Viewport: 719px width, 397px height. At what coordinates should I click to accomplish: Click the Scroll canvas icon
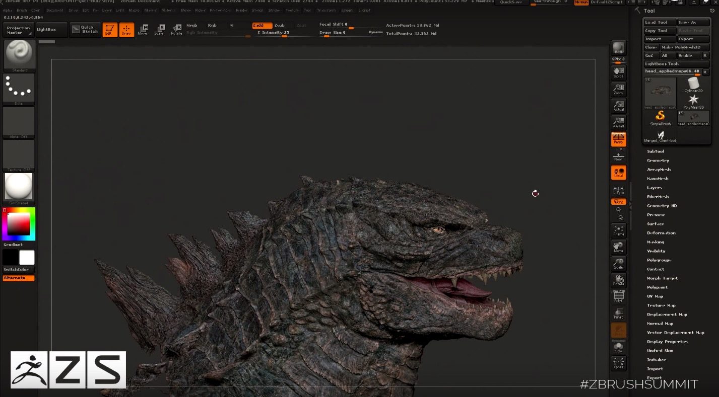(x=618, y=72)
